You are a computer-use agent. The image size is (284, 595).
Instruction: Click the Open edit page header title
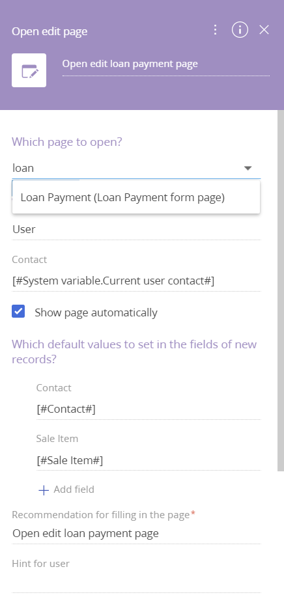coord(50,31)
